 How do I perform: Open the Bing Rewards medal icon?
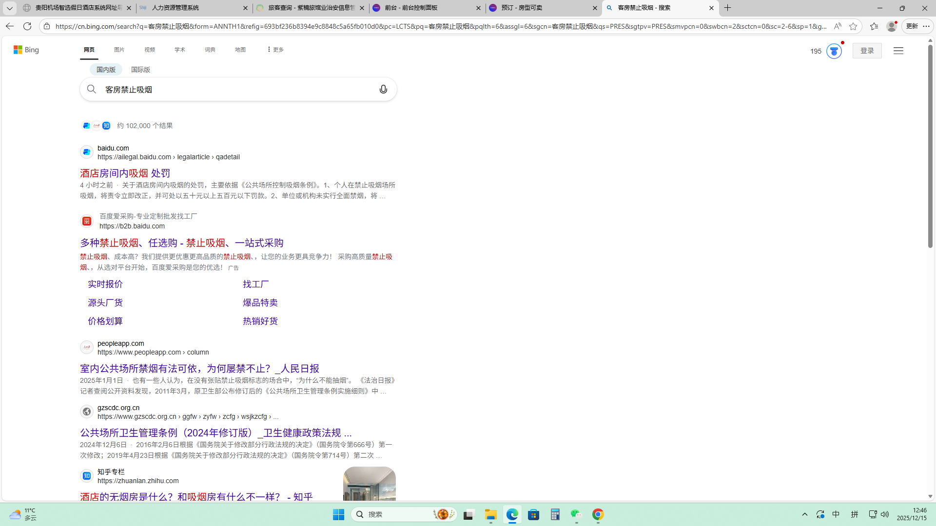tap(834, 51)
